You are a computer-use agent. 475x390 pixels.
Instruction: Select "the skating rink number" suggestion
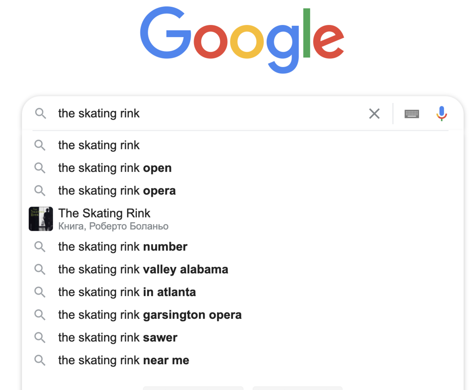pos(123,247)
